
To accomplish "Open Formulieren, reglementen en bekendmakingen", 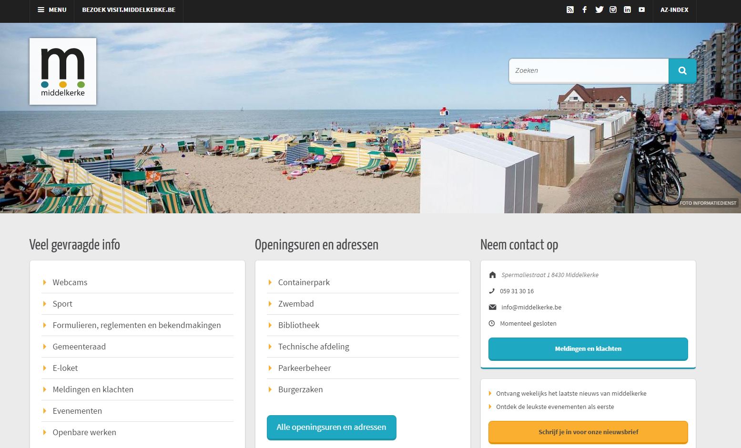I will pos(137,325).
